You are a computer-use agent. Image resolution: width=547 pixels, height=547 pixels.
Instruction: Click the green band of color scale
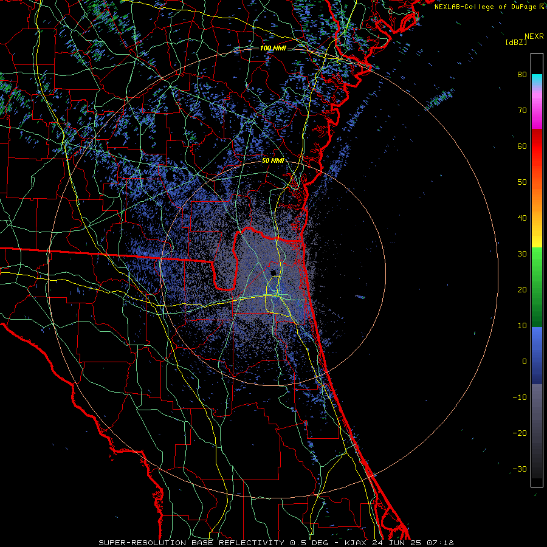537,286
